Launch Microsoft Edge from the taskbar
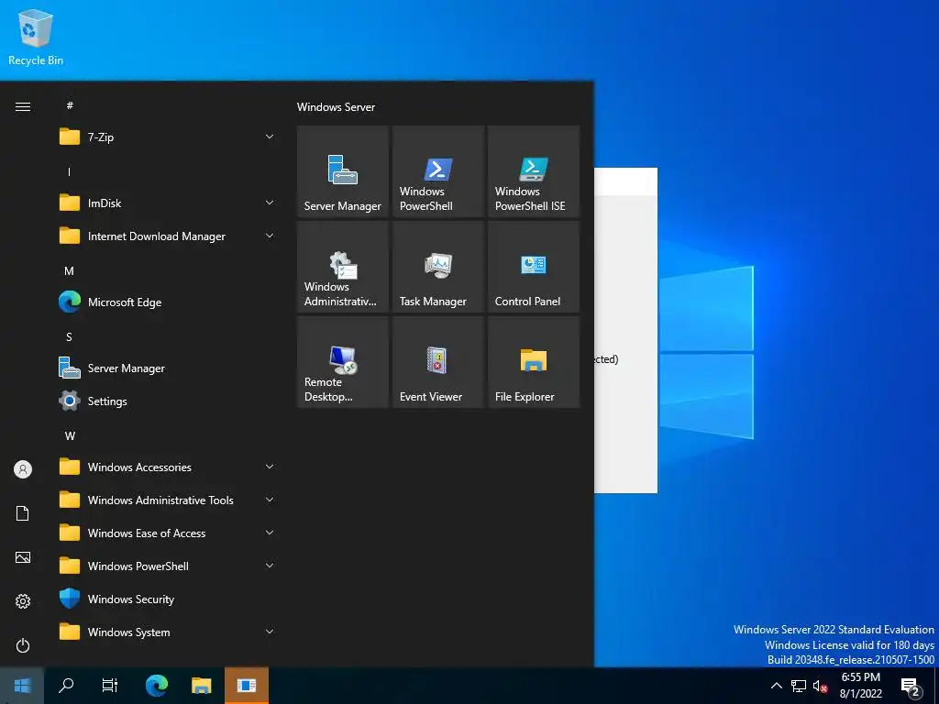Viewport: 939px width, 704px height. point(157,686)
